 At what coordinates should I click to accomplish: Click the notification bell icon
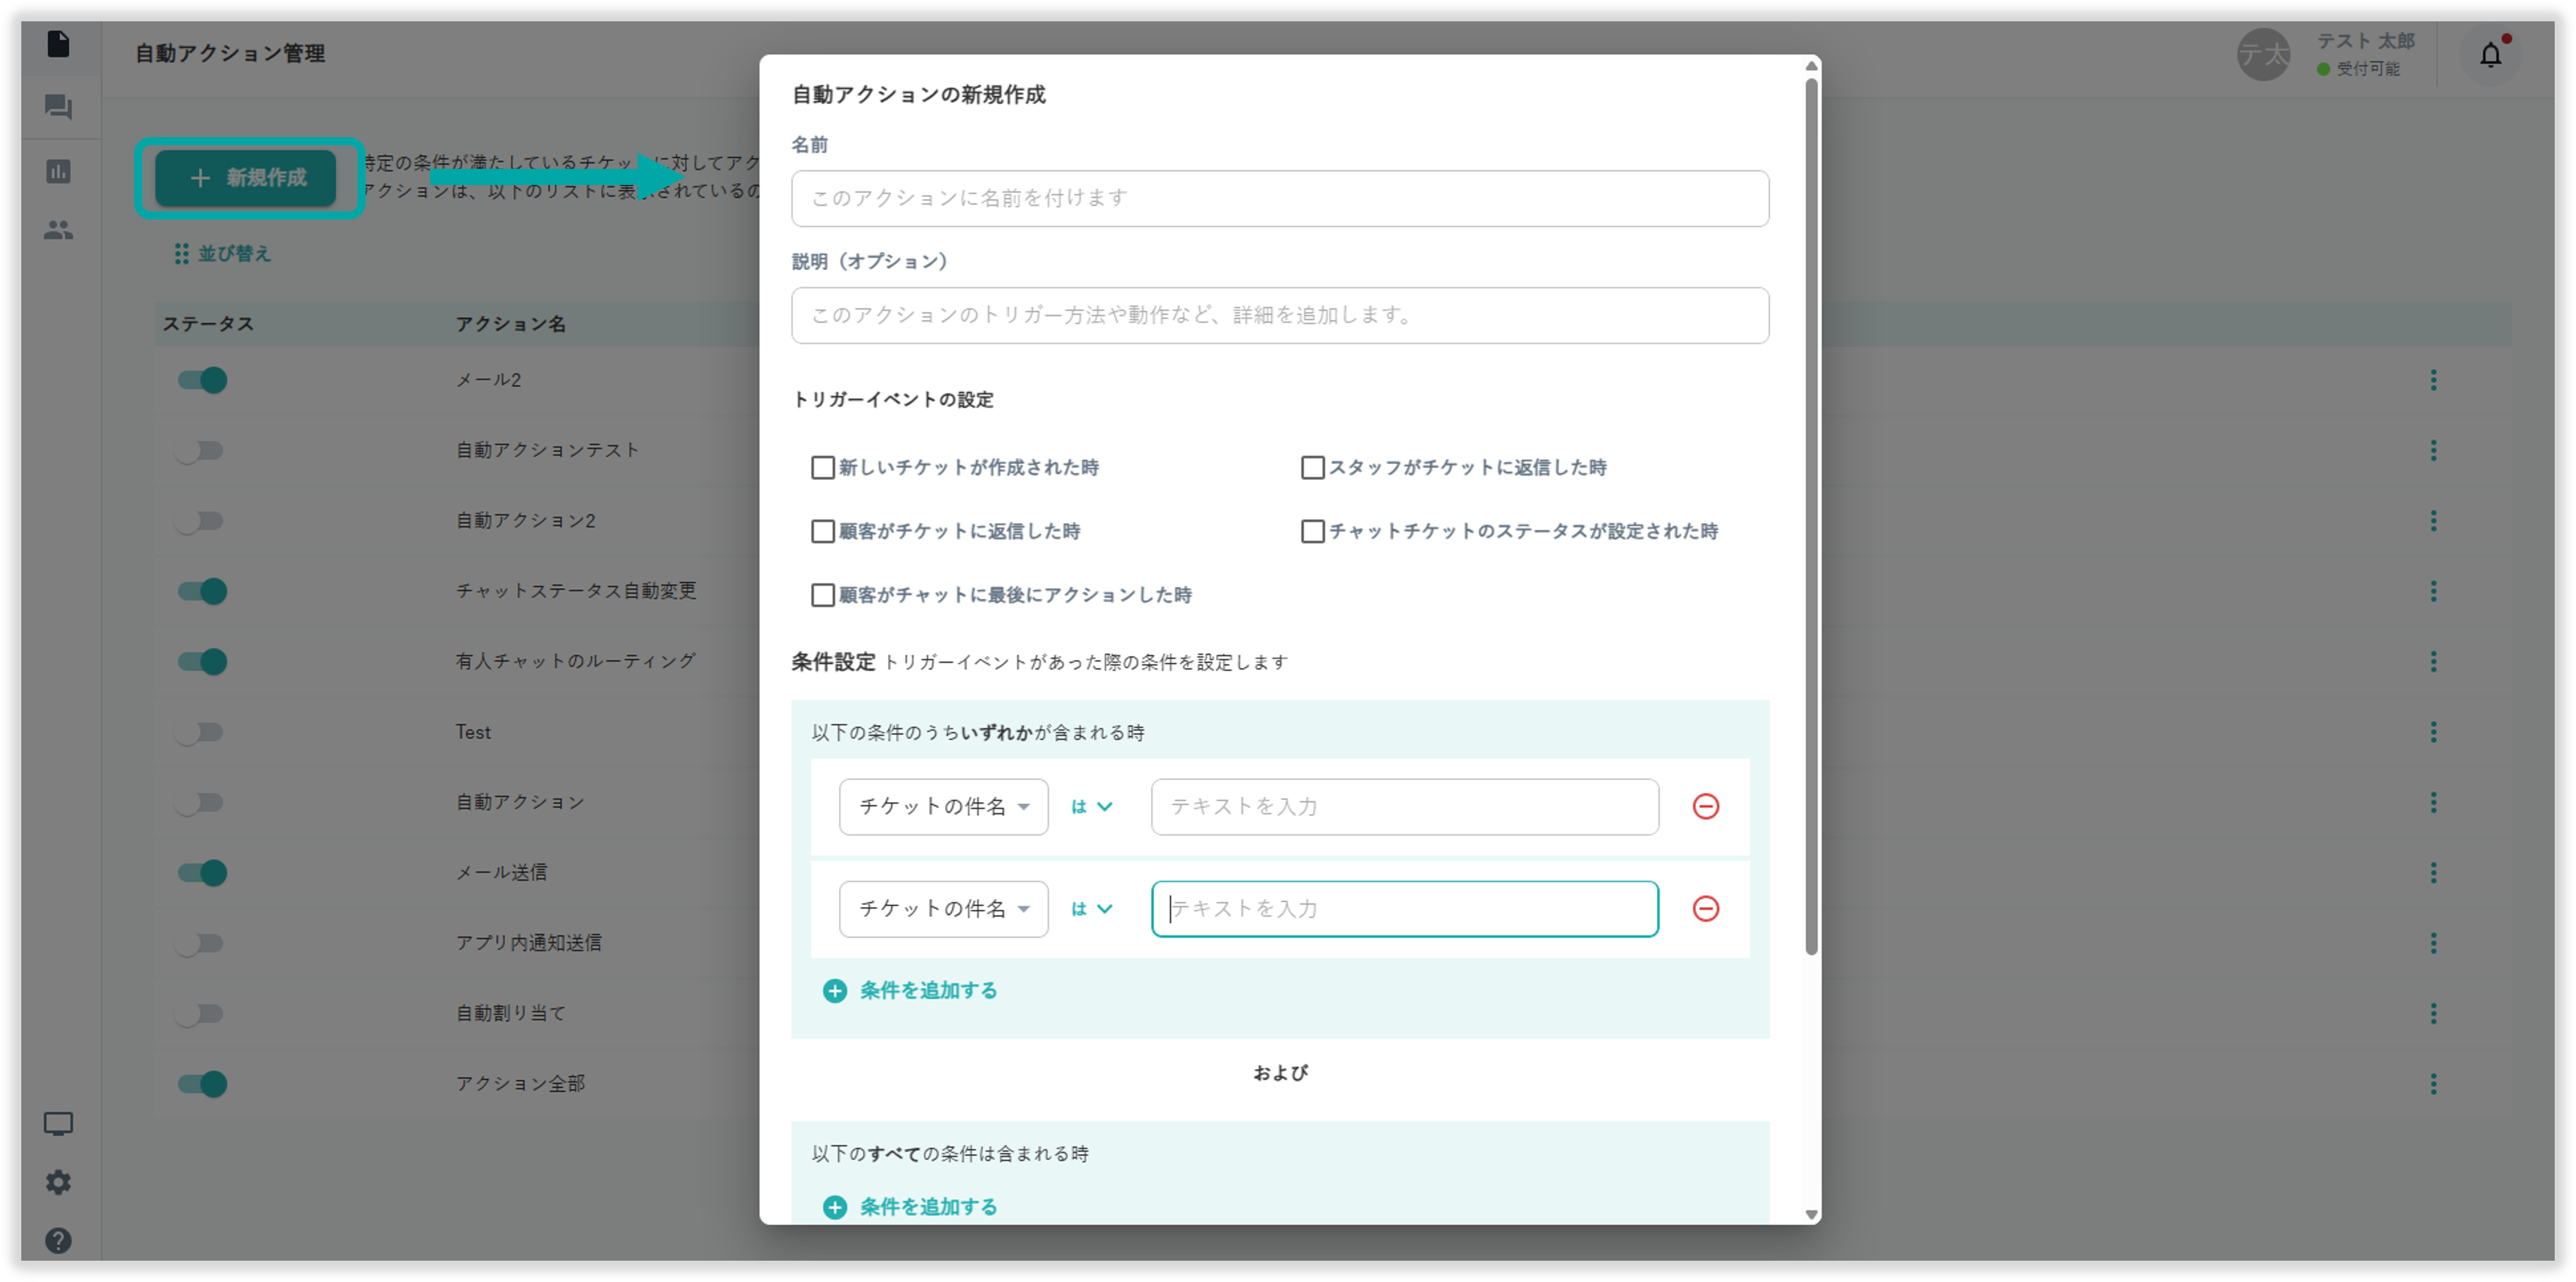pyautogui.click(x=2490, y=55)
